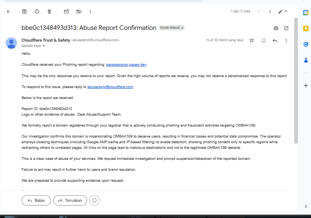Open Google Tasks side panel
Screen dimensions: 311x218
(x=306, y=44)
